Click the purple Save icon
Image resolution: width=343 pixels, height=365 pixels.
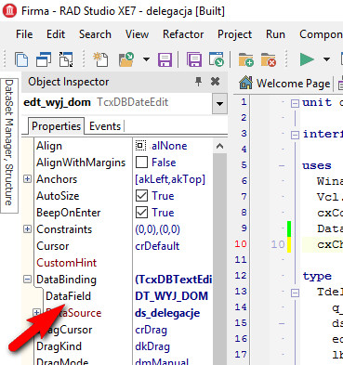pyautogui.click(x=165, y=59)
